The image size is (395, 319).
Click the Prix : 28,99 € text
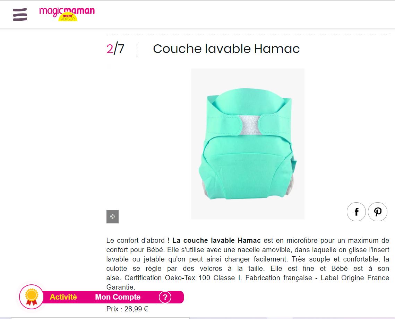127,309
